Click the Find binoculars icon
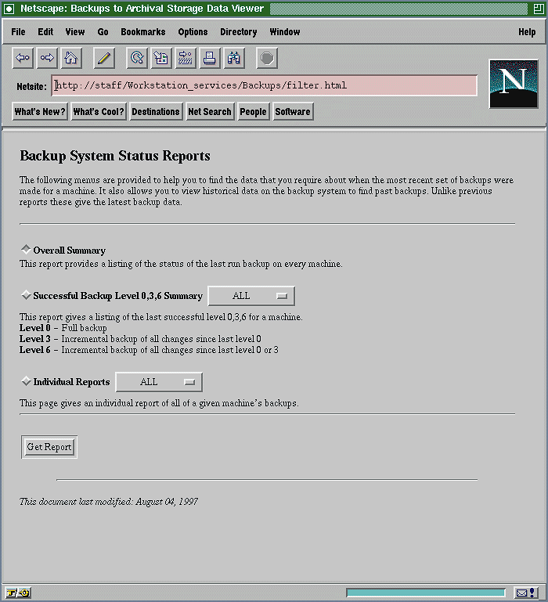This screenshot has height=602, width=548. [x=233, y=58]
